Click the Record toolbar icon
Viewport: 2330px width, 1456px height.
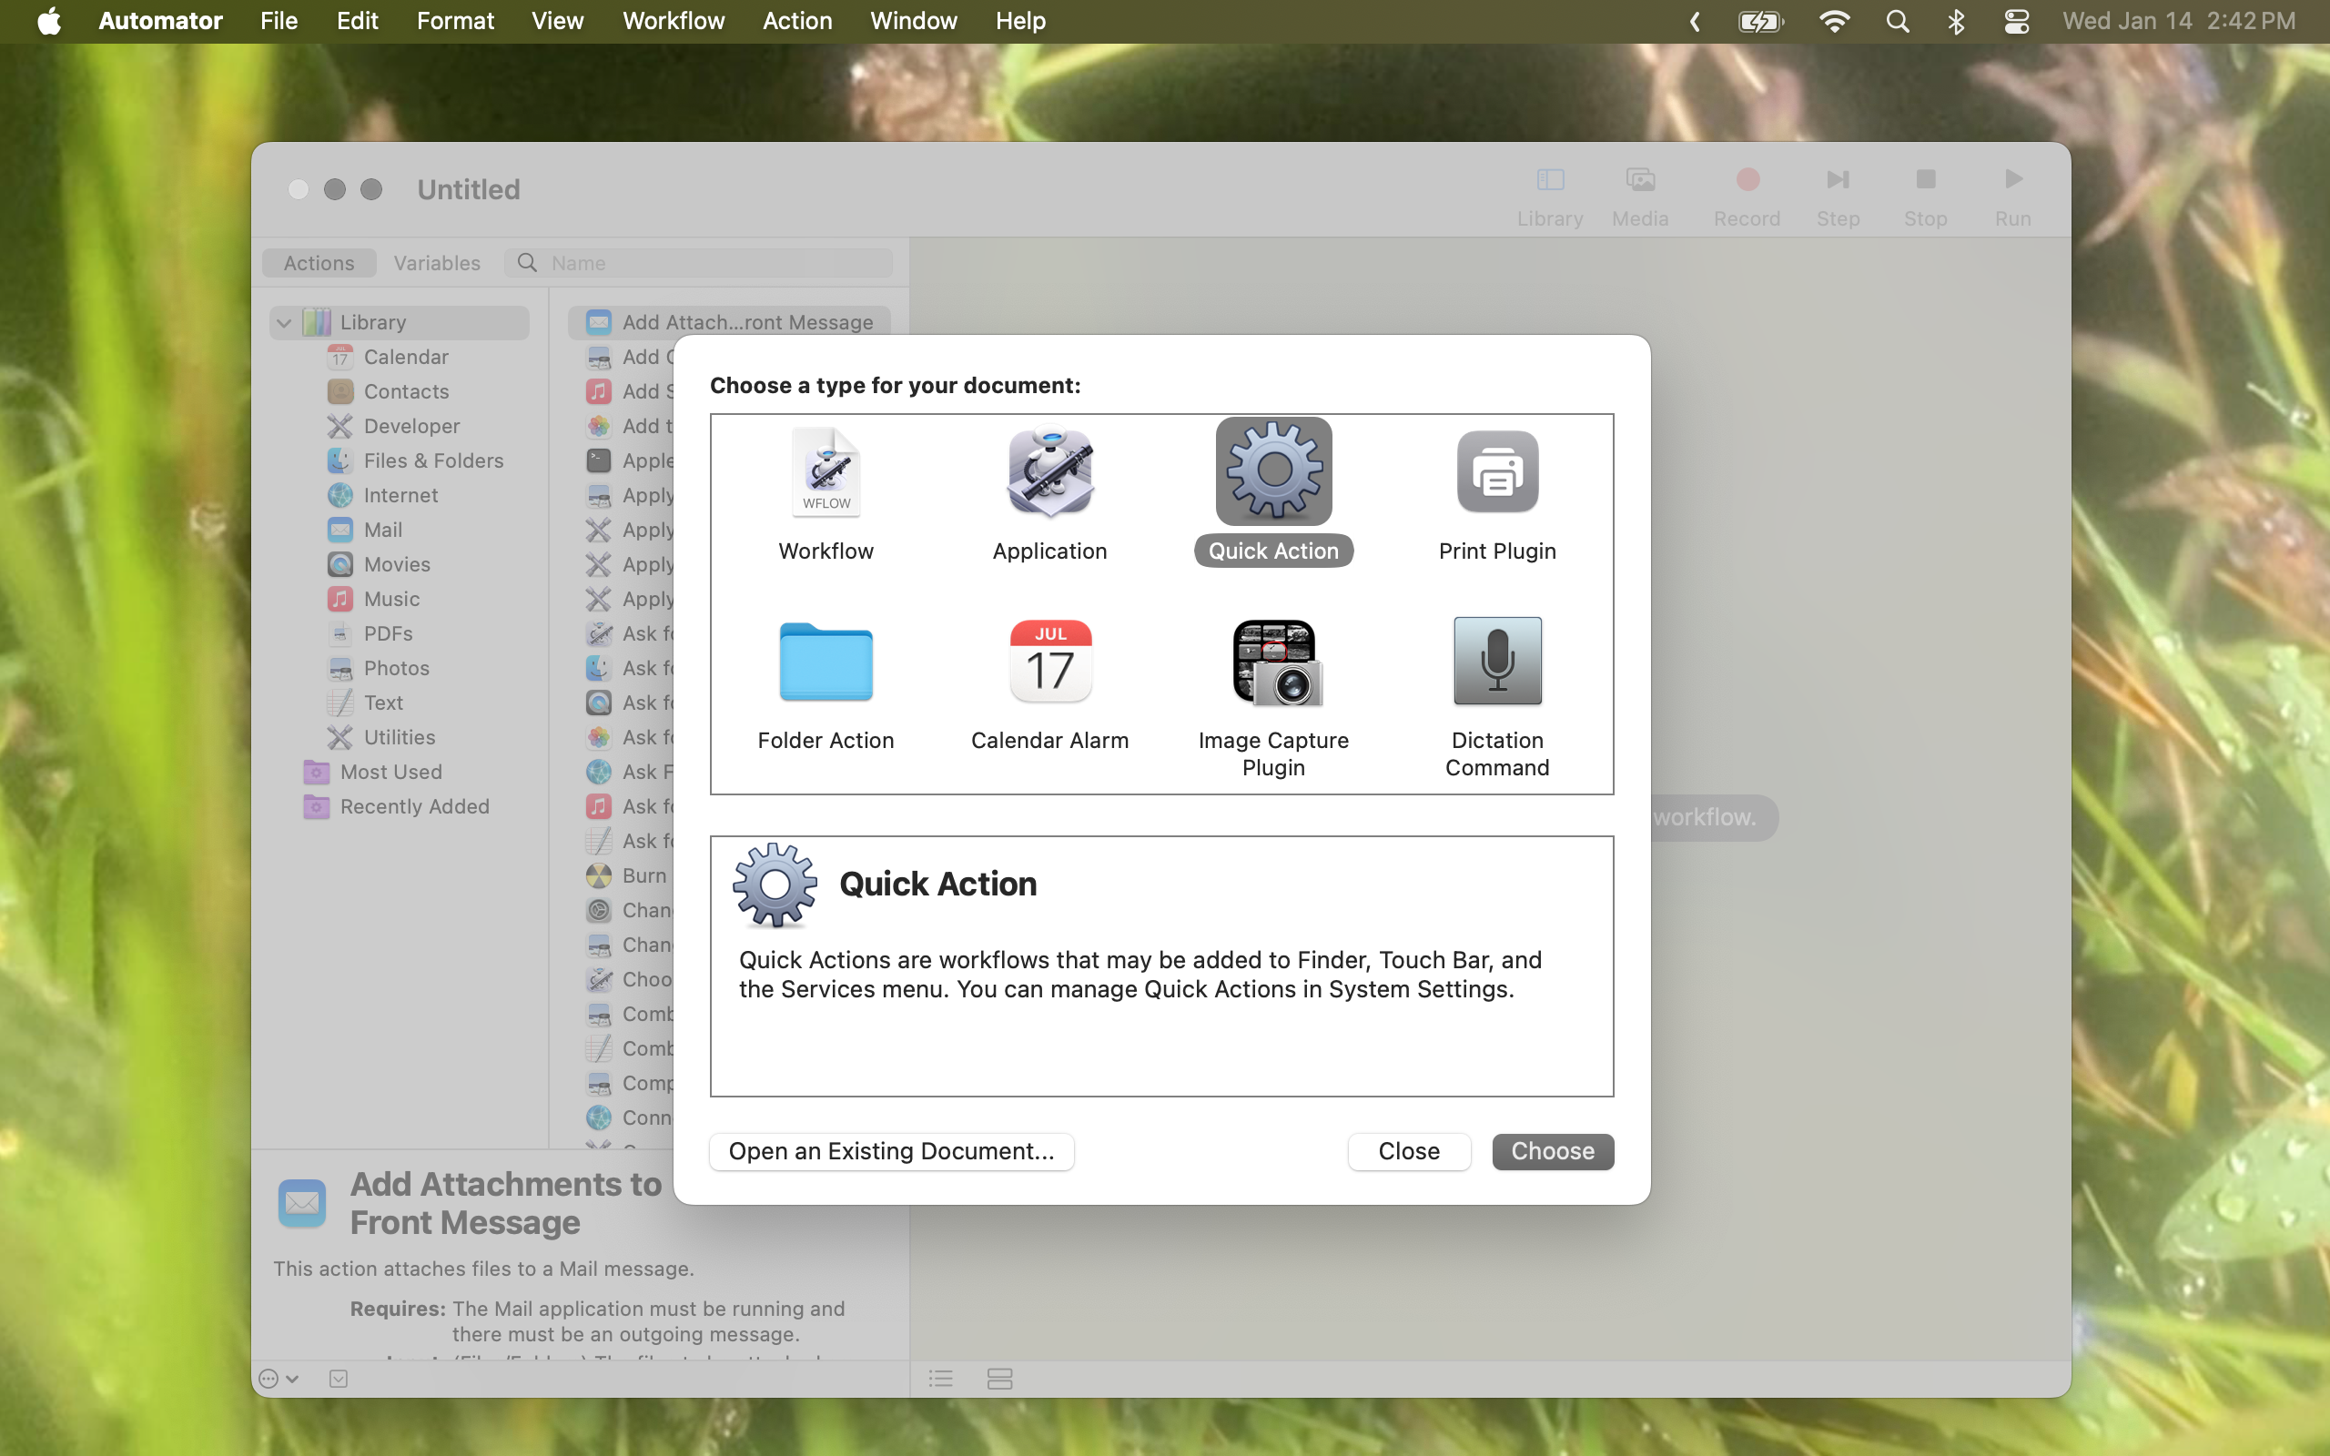click(1747, 179)
